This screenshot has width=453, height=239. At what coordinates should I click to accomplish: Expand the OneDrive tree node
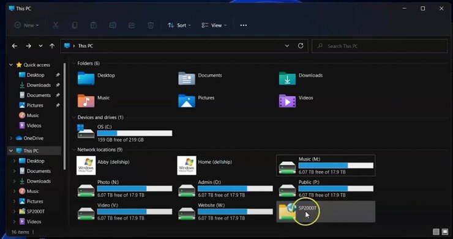point(11,138)
